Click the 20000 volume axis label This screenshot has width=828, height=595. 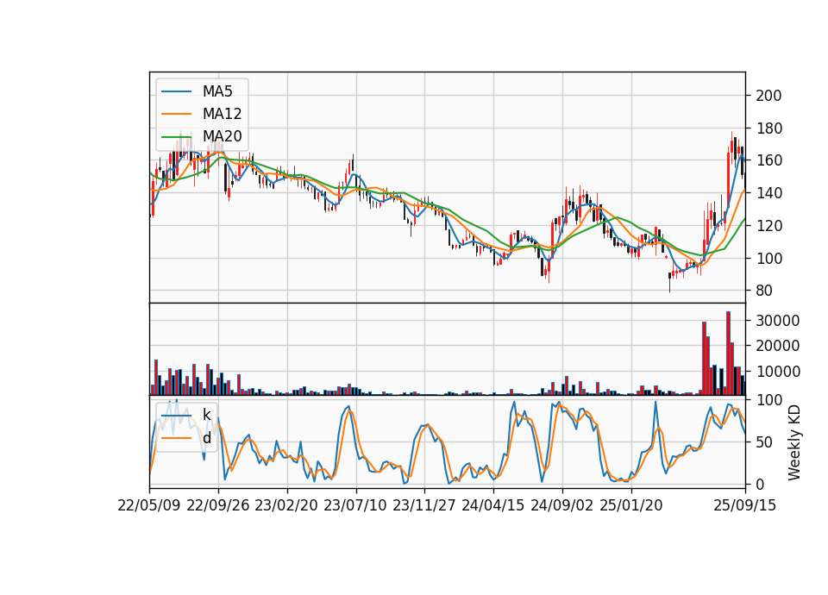tap(778, 346)
